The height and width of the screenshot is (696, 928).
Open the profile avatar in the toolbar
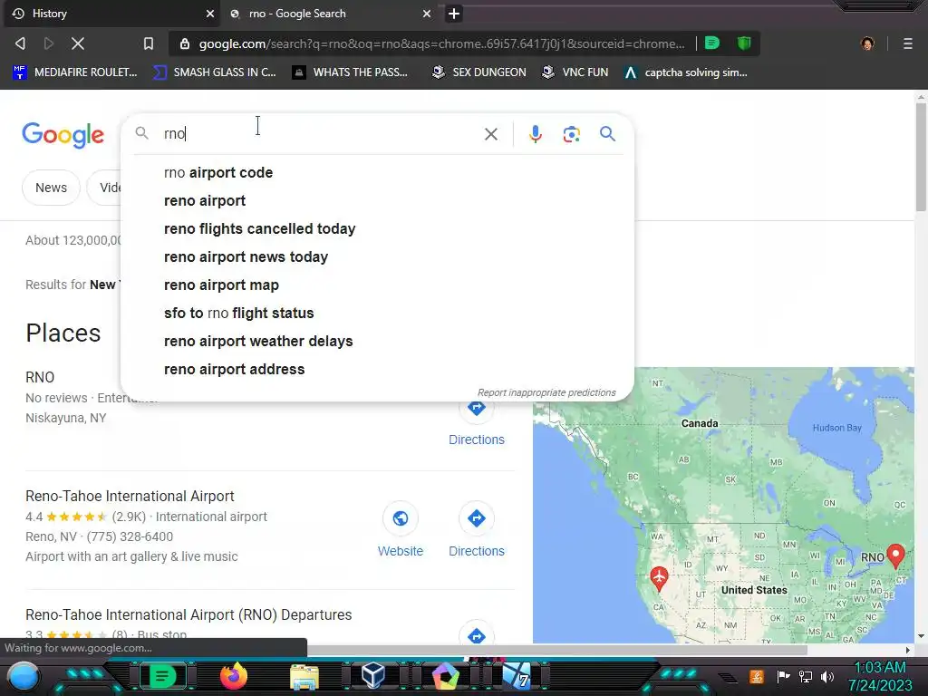coord(867,43)
